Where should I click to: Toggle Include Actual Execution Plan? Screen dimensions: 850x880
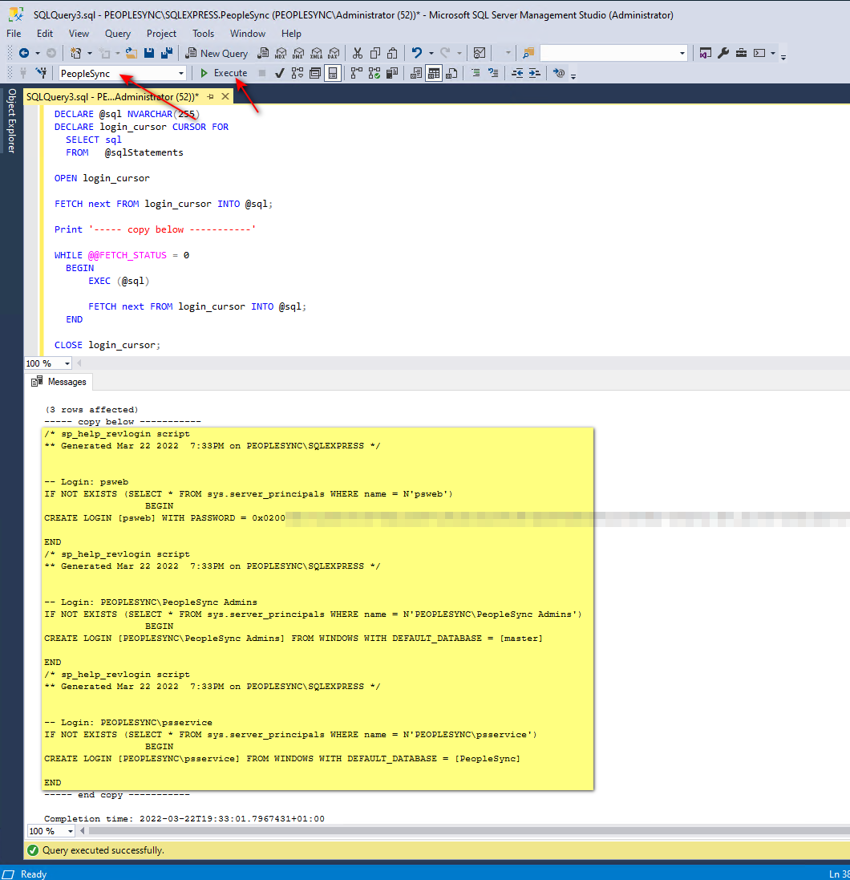point(356,73)
